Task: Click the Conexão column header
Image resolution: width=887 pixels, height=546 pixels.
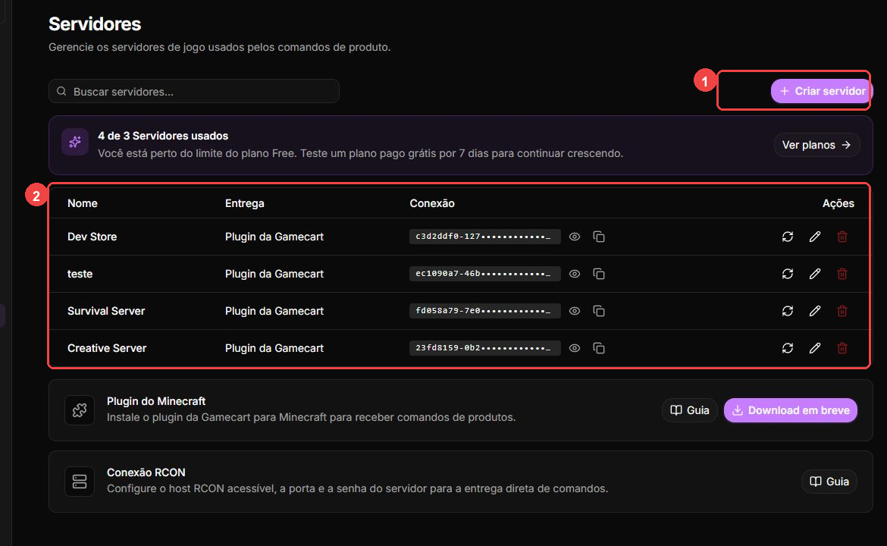Action: click(432, 203)
